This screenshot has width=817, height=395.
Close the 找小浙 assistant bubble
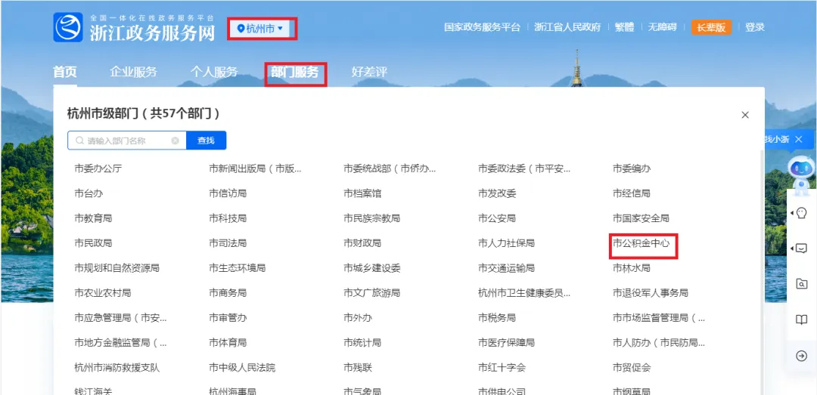[798, 139]
